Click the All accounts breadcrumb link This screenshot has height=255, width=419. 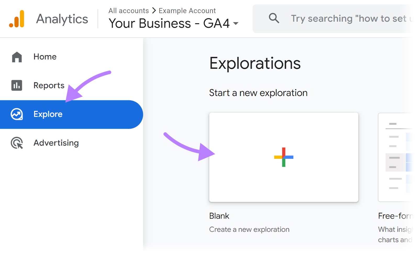129,10
